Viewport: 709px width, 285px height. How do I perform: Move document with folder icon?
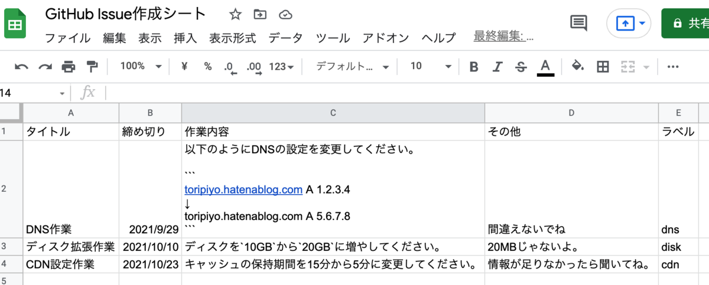pyautogui.click(x=259, y=14)
